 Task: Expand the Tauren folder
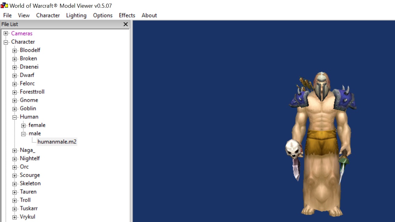click(15, 192)
